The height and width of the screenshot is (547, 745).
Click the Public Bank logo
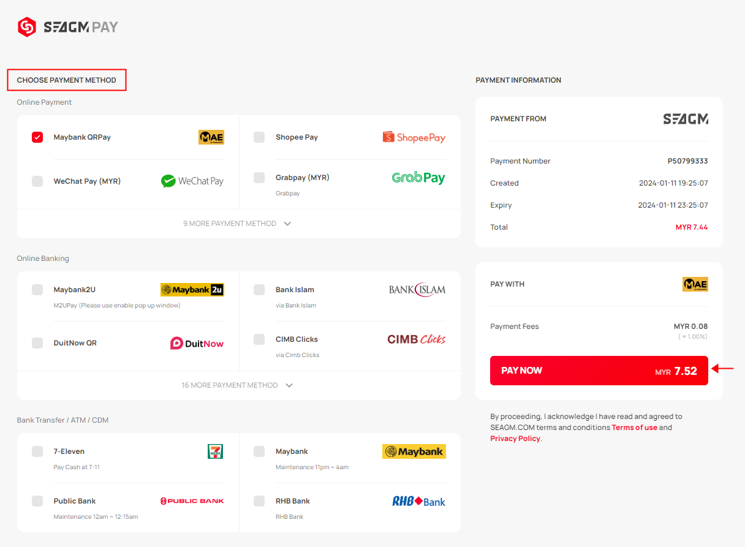click(192, 501)
